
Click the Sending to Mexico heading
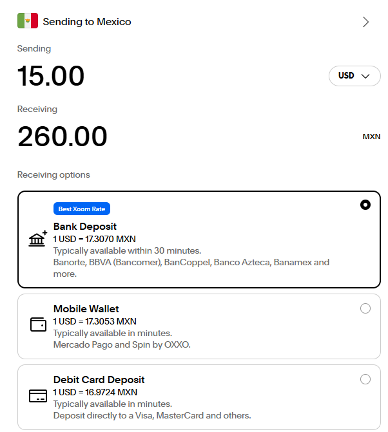(87, 22)
